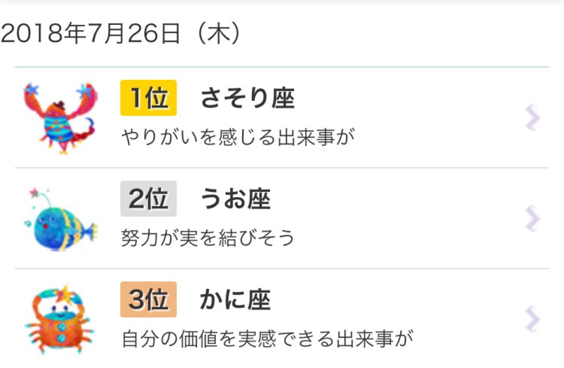The image size is (564, 368).
Task: Click the gray 2位 rank badge
Action: point(148,199)
